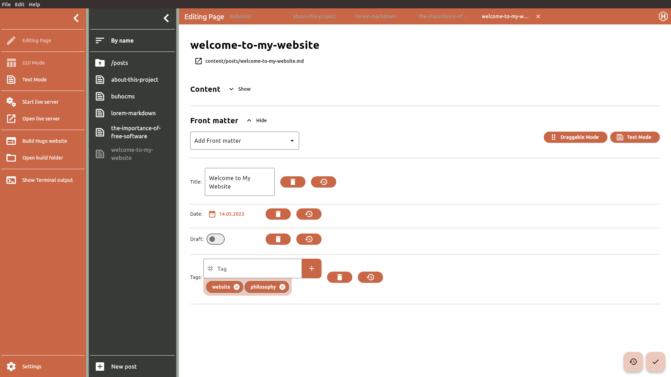Remove the website tag chip
The image size is (671, 377).
click(237, 287)
